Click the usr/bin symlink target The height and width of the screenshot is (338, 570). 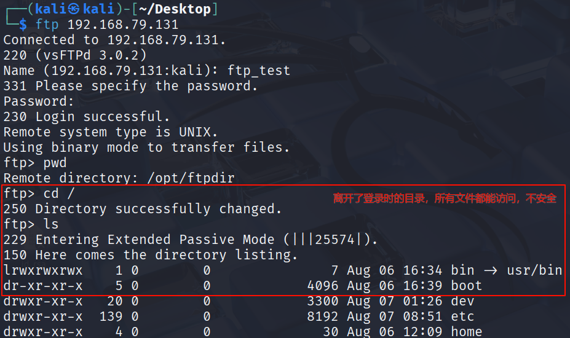tap(534, 270)
